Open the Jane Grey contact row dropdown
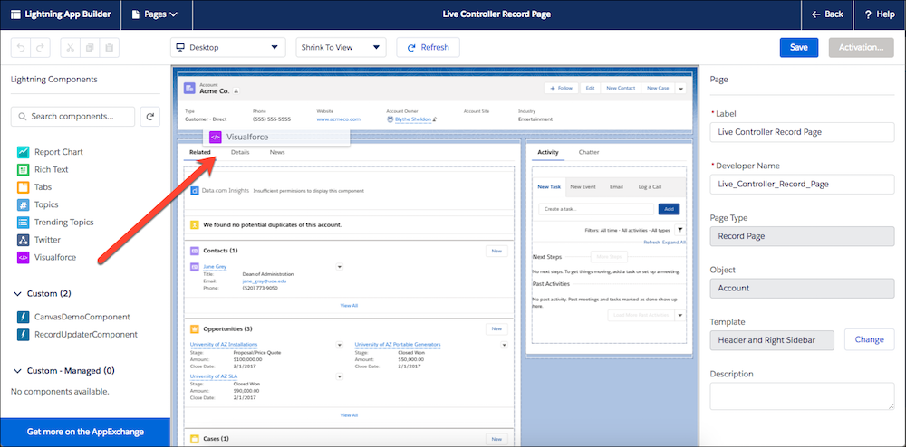 (339, 266)
